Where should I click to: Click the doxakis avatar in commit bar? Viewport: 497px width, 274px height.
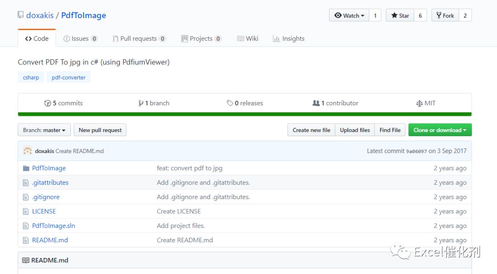click(x=28, y=151)
